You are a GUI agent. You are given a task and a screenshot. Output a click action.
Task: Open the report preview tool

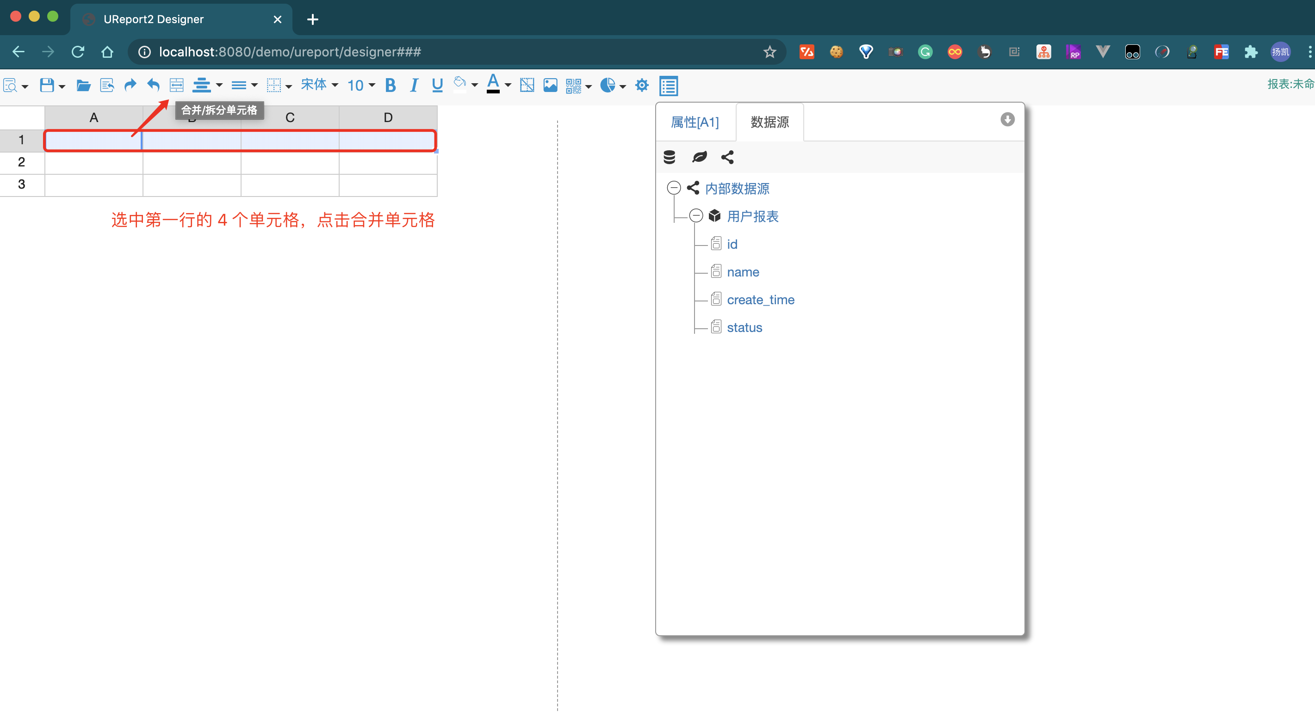(x=10, y=85)
